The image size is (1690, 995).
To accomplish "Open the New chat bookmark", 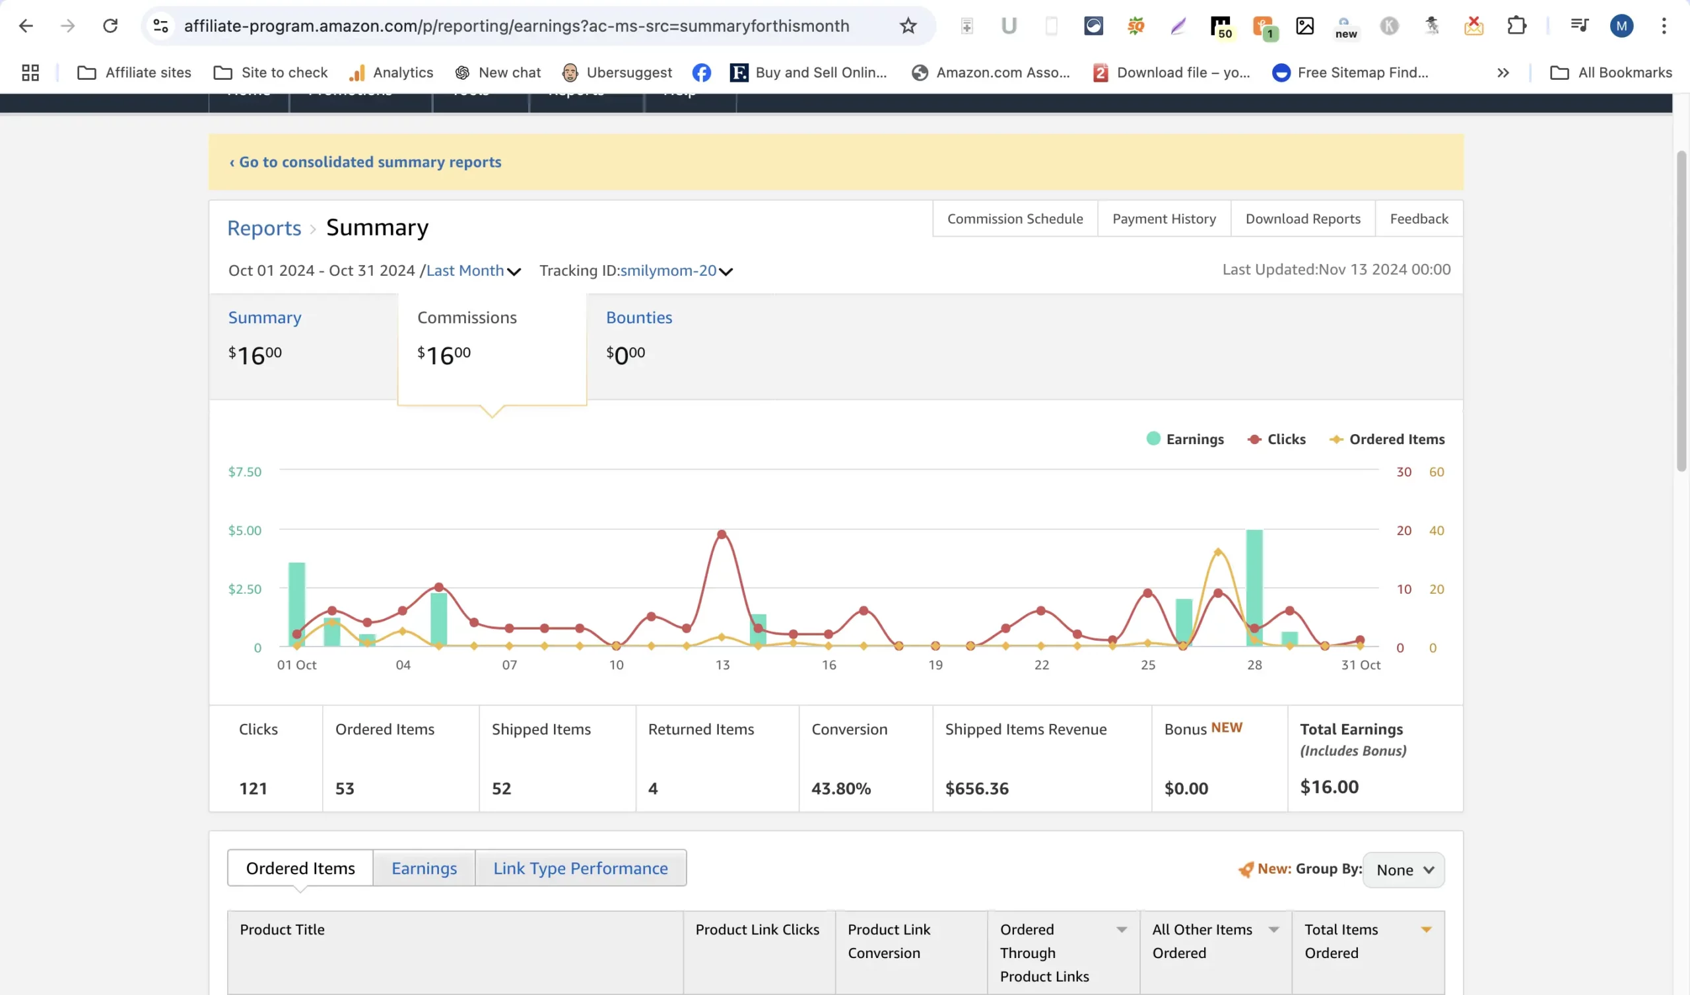I will pyautogui.click(x=498, y=73).
